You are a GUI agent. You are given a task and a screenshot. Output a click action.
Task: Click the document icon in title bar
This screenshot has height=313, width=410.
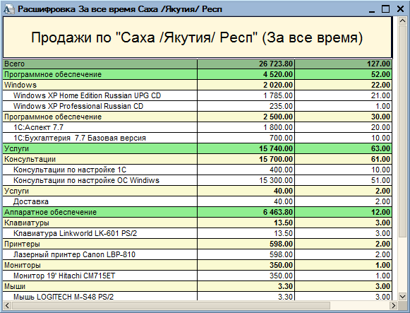(x=9, y=9)
